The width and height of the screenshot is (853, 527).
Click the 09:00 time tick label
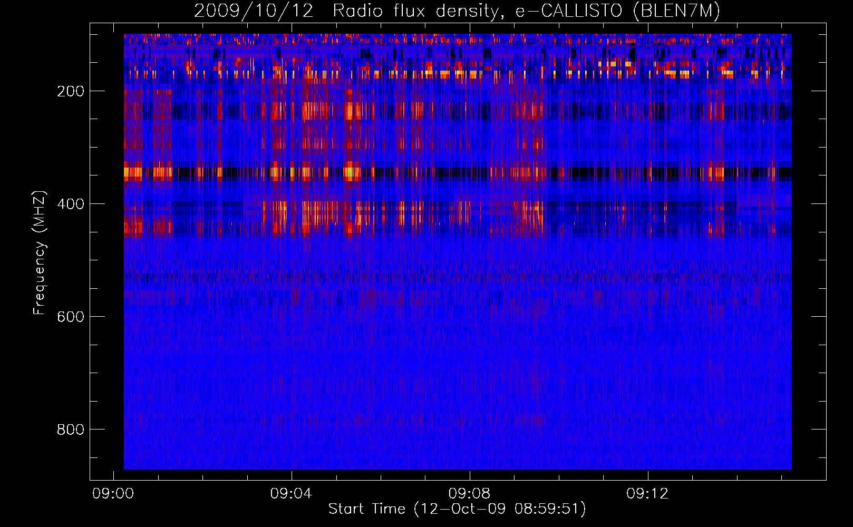(x=113, y=493)
